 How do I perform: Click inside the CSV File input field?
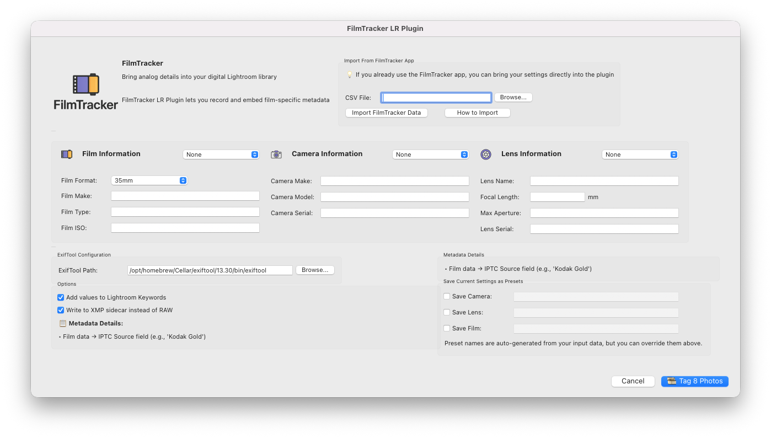[x=436, y=97]
